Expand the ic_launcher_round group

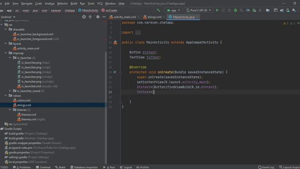(x=10, y=91)
